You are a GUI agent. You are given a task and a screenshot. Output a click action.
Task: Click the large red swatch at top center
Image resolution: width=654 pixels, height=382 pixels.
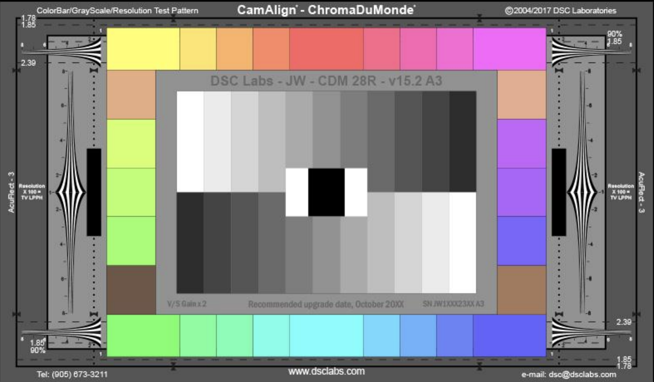click(326, 49)
